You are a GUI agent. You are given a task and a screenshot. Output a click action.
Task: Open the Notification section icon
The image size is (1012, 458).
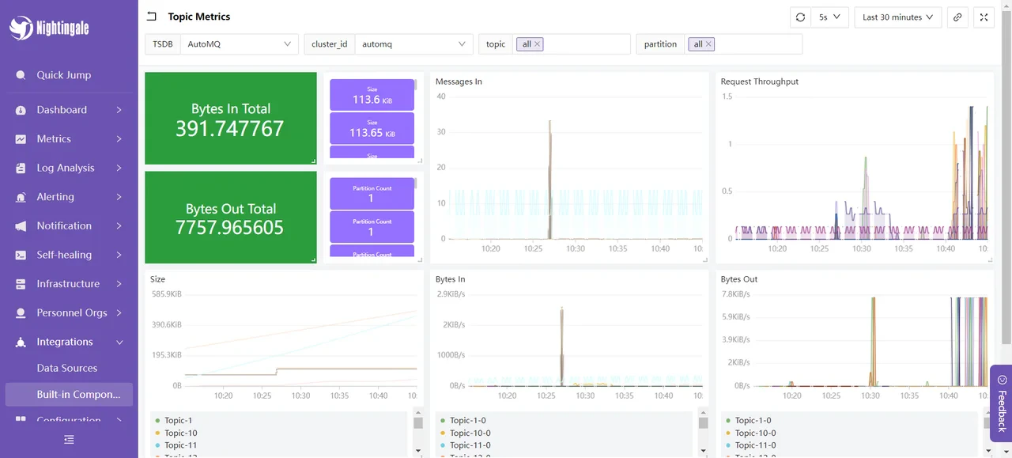(x=20, y=225)
